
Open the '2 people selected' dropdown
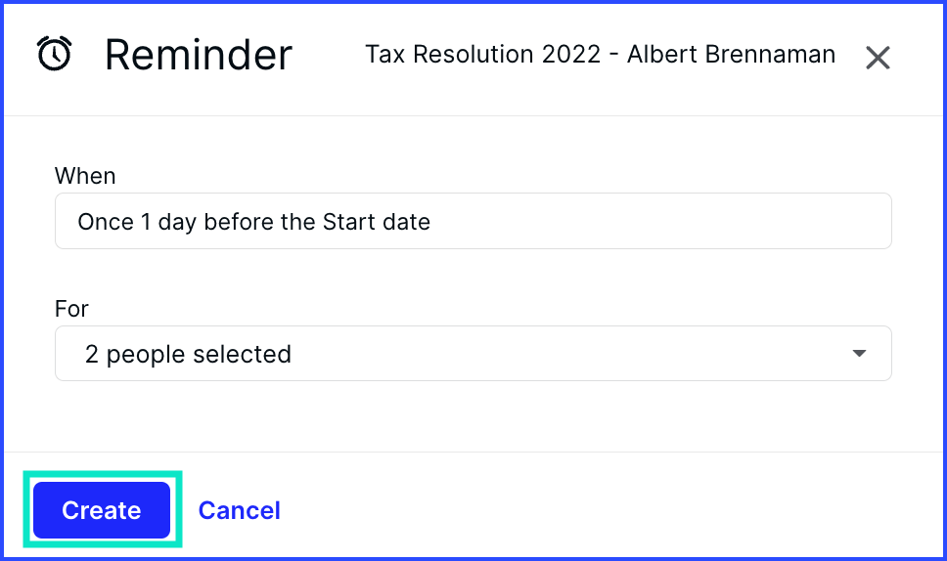(473, 354)
